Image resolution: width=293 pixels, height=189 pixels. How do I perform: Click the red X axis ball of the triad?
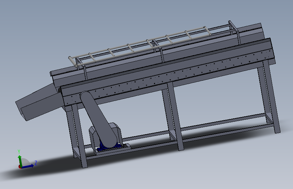click(x=20, y=167)
